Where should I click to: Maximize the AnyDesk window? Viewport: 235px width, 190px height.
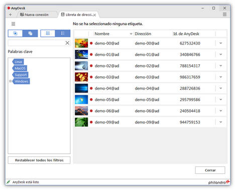pyautogui.click(x=213, y=8)
